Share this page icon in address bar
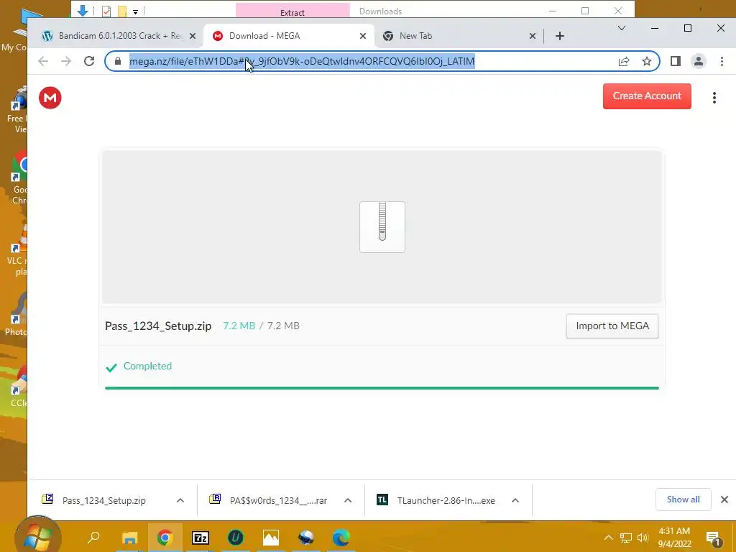Image resolution: width=736 pixels, height=552 pixels. [x=624, y=61]
